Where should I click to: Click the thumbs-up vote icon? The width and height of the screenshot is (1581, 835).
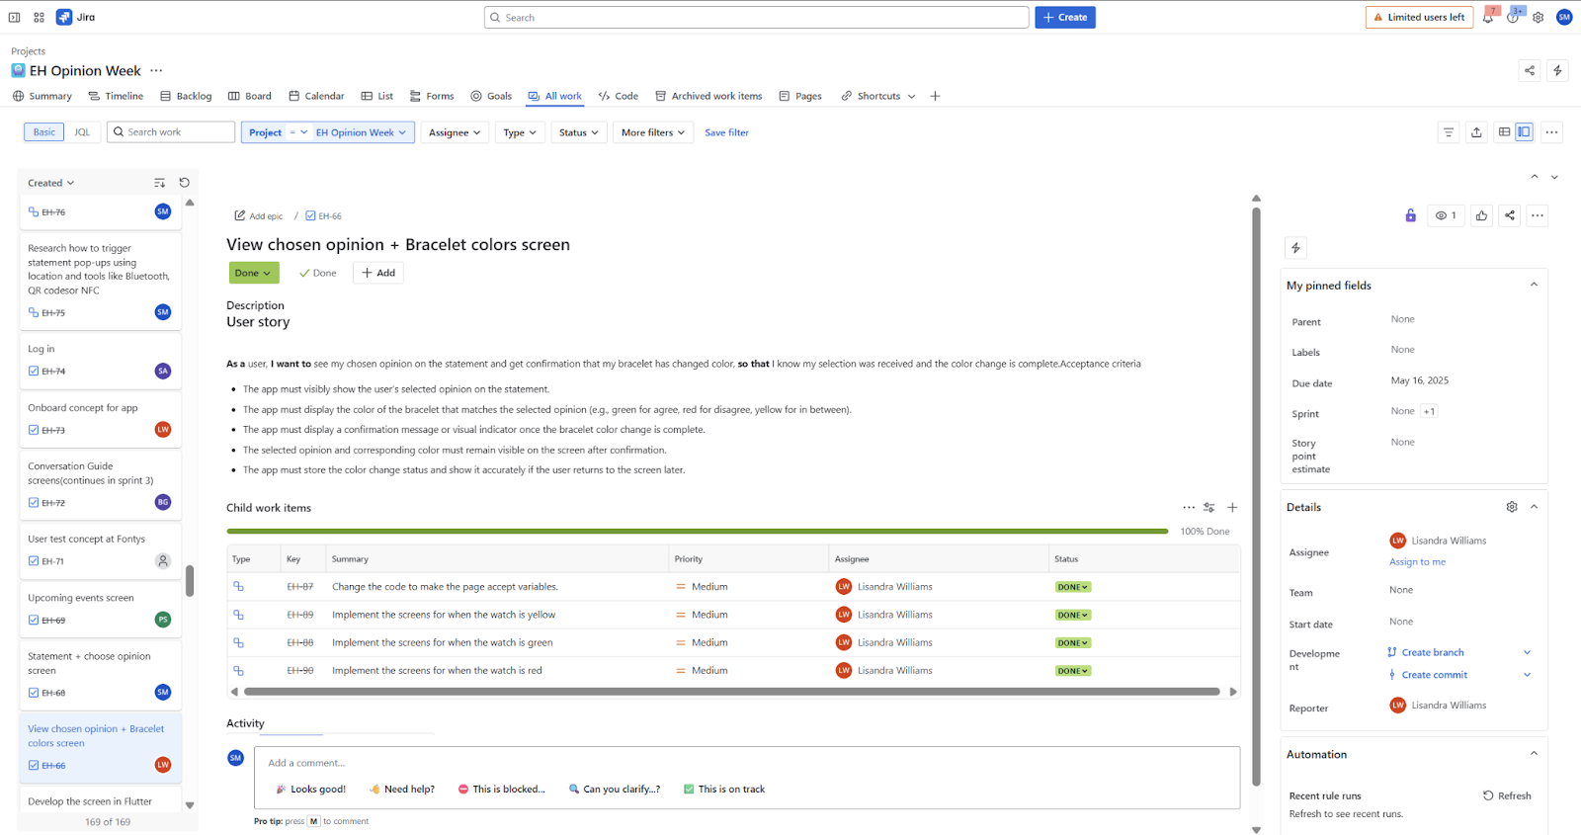(1481, 215)
